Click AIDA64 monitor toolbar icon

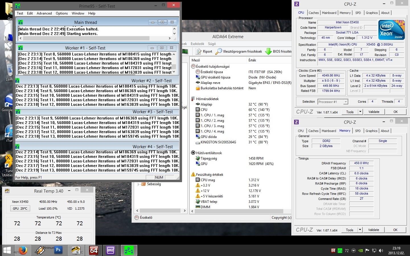185,51
